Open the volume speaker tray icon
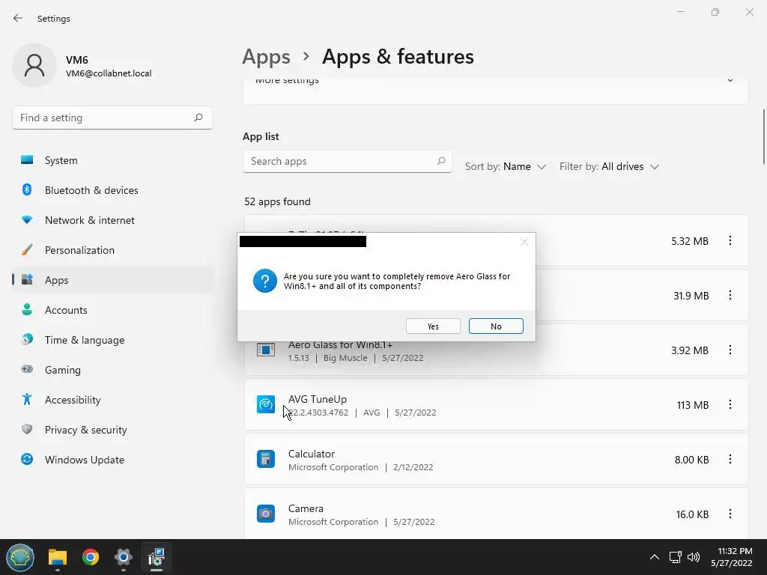This screenshot has width=767, height=575. click(694, 557)
